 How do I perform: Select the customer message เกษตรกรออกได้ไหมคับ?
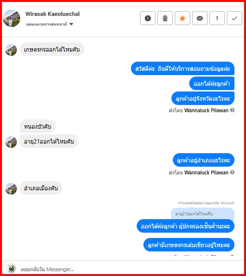click(52, 50)
